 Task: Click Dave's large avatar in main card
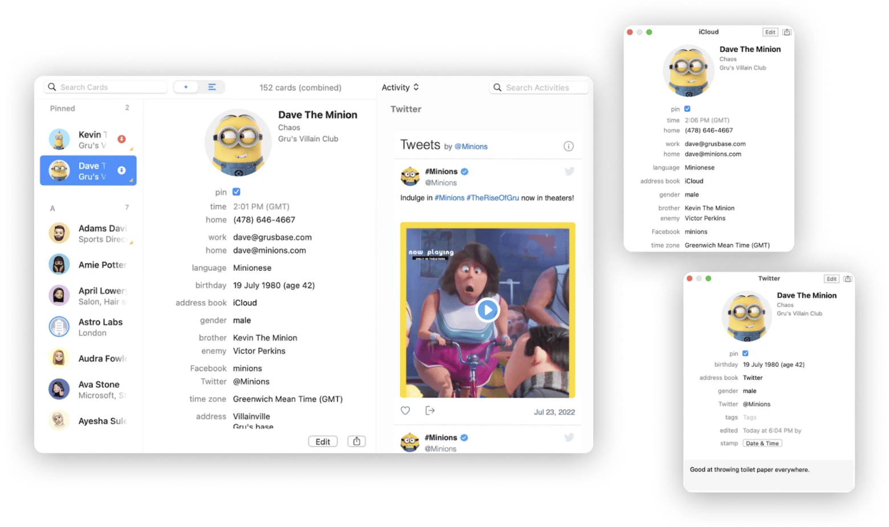point(238,143)
